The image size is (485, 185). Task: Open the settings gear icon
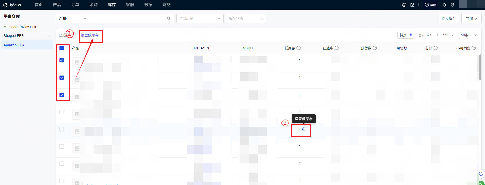point(452,5)
